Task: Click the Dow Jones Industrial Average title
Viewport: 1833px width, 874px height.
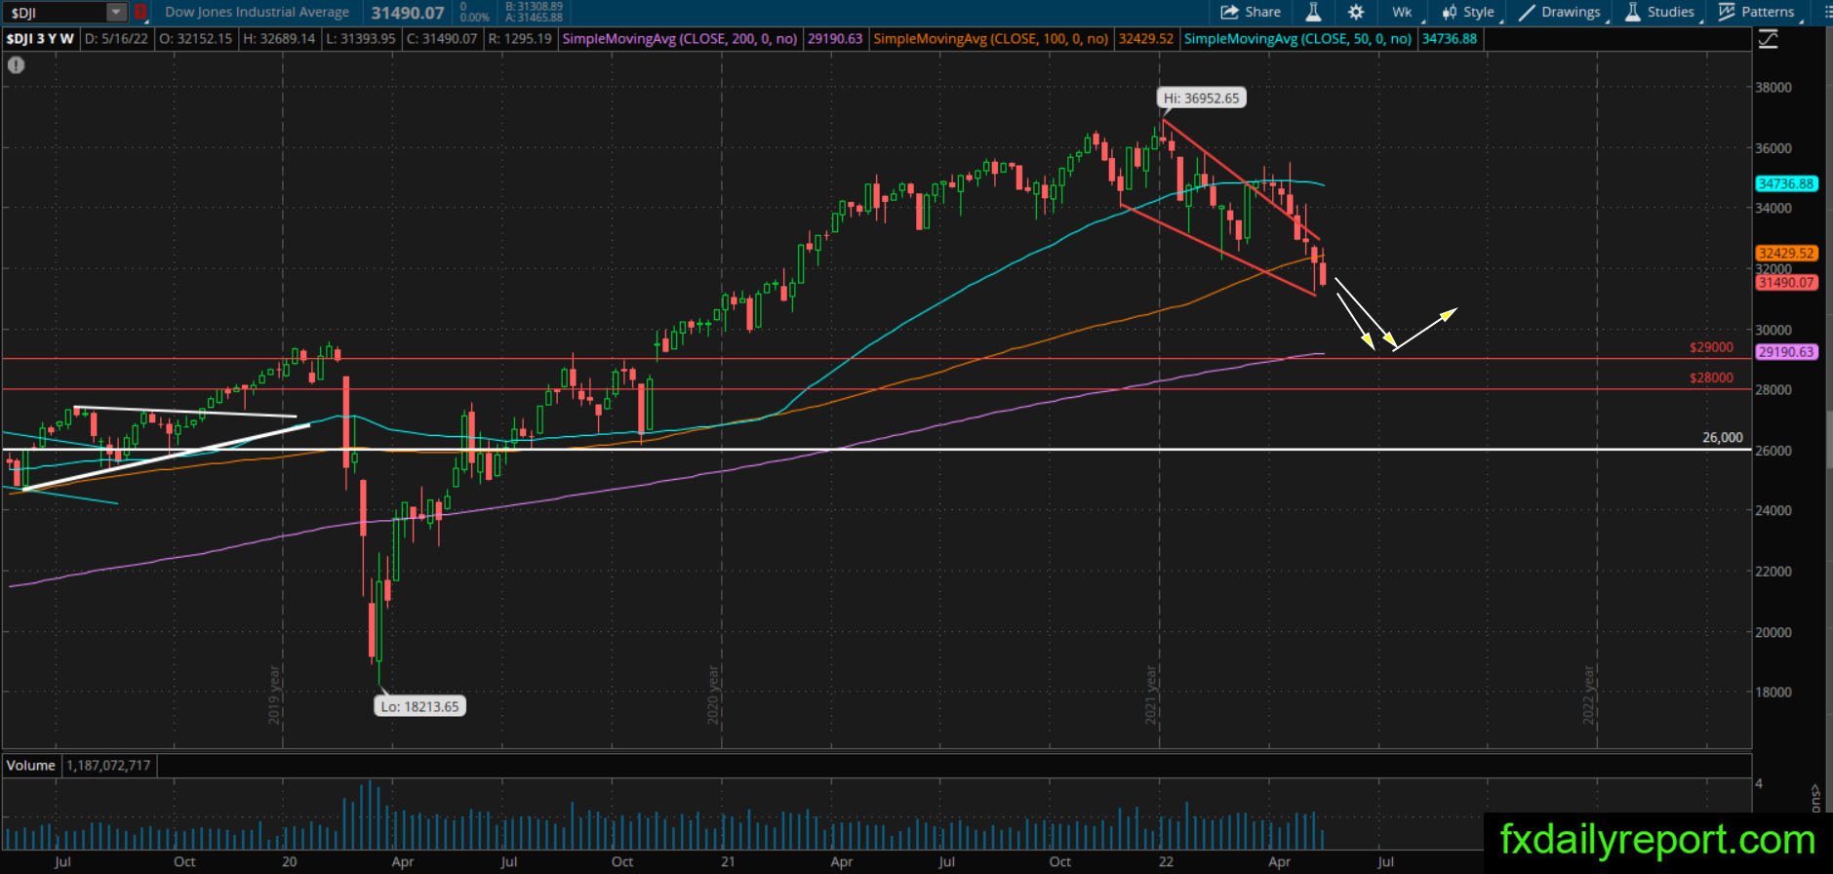Action: (x=258, y=13)
